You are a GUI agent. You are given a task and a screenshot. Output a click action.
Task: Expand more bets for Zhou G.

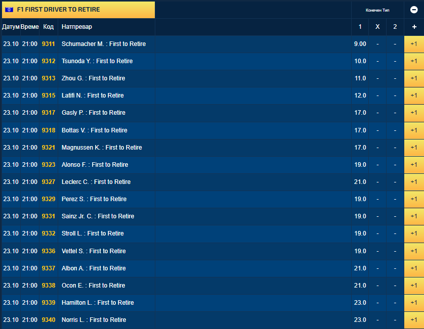click(x=414, y=78)
